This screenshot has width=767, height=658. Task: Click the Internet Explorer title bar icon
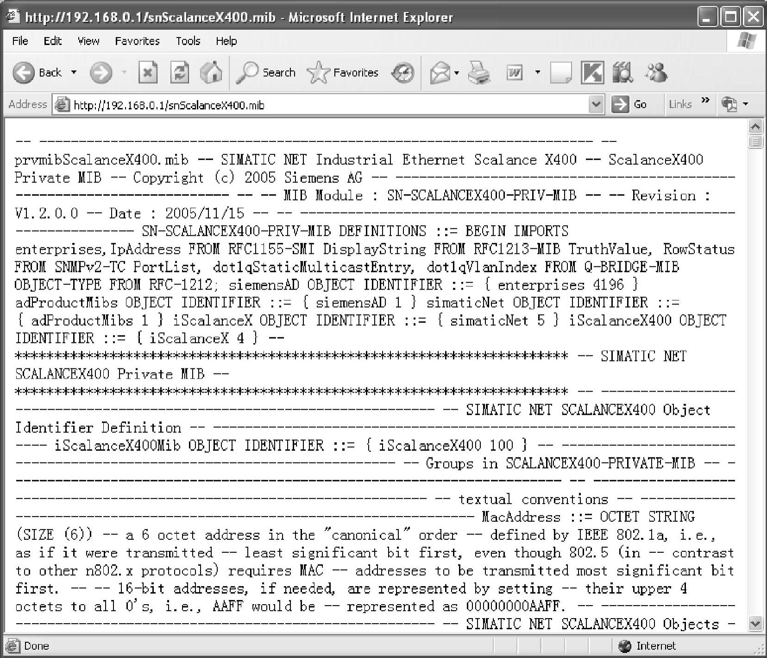[x=13, y=17]
